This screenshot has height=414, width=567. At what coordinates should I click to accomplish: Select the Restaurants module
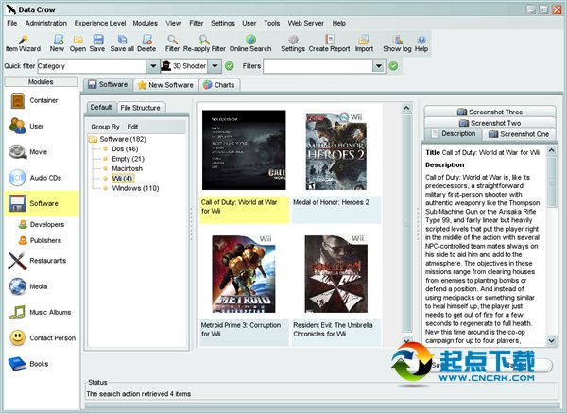tap(42, 261)
